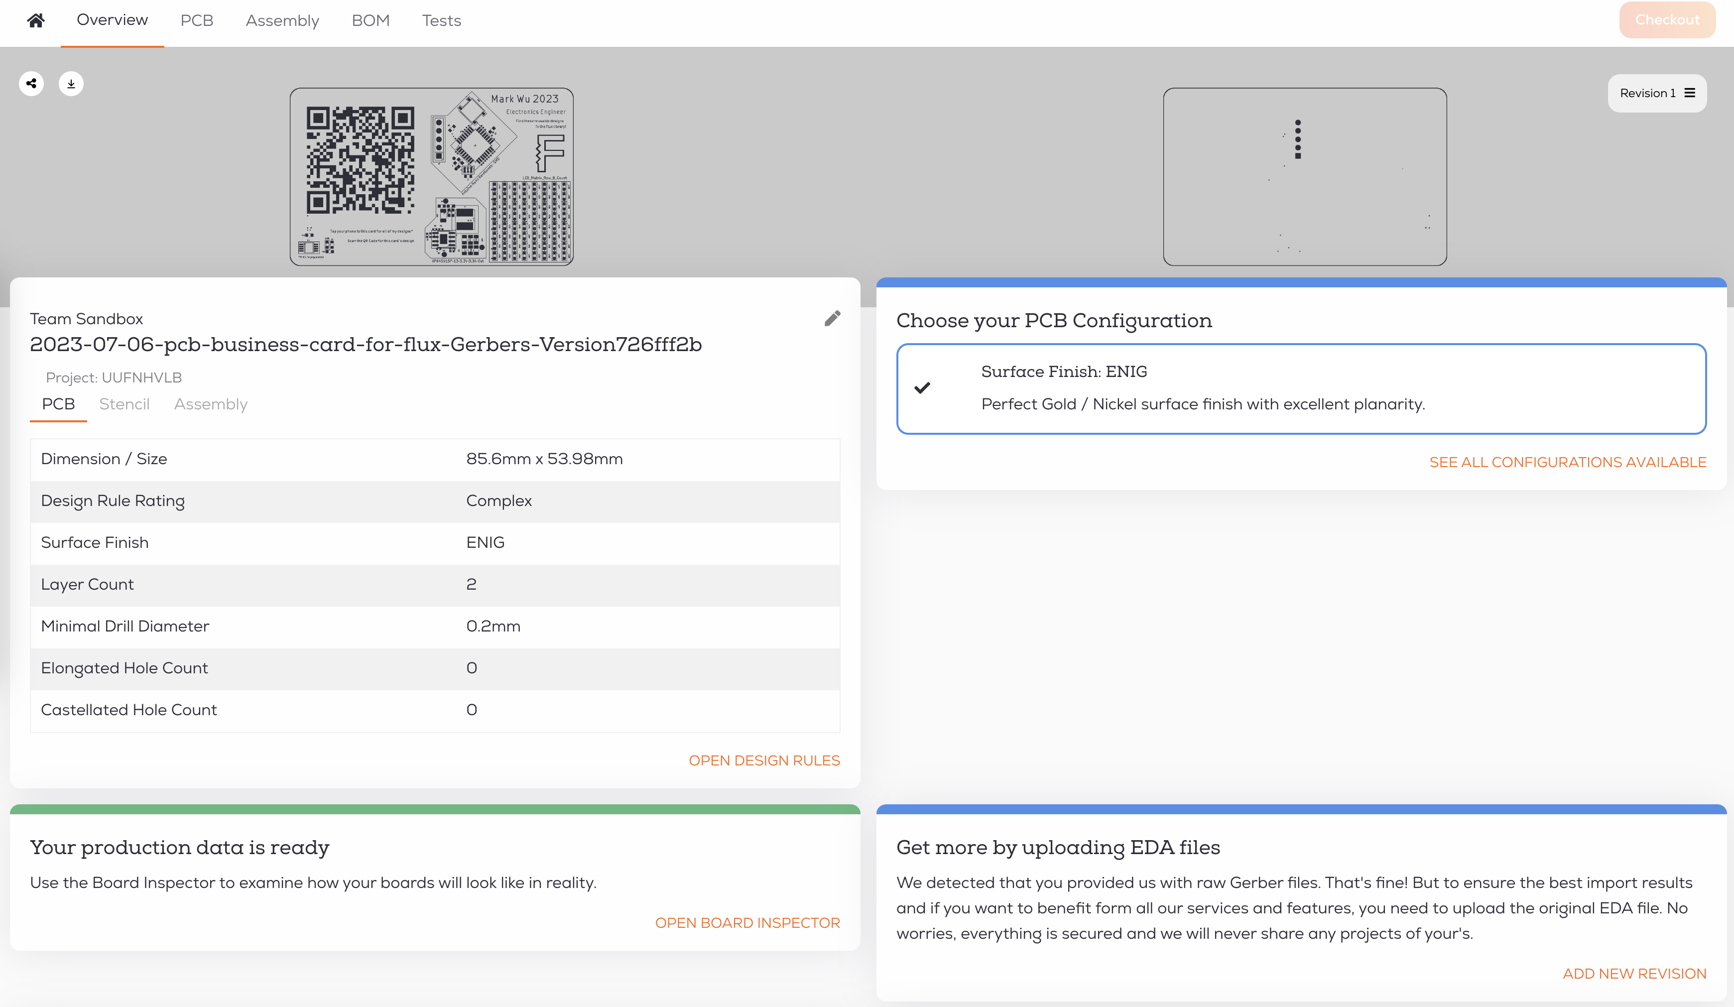
Task: Click the pencil edit project name icon
Action: (x=832, y=319)
